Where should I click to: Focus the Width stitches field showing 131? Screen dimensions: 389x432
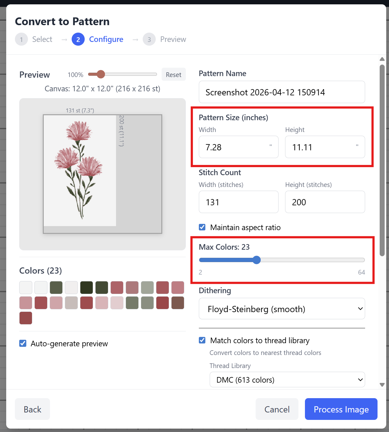[x=238, y=202]
